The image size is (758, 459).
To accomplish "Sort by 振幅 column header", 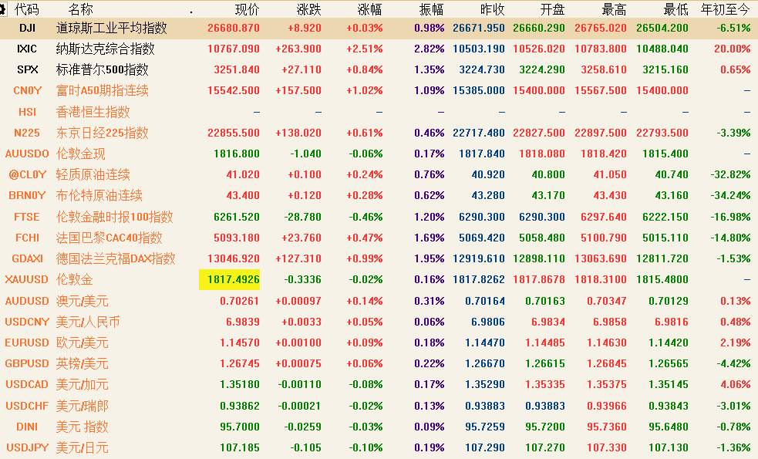I will point(431,9).
